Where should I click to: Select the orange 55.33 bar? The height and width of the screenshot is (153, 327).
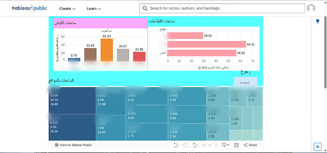pyautogui.click(x=107, y=50)
